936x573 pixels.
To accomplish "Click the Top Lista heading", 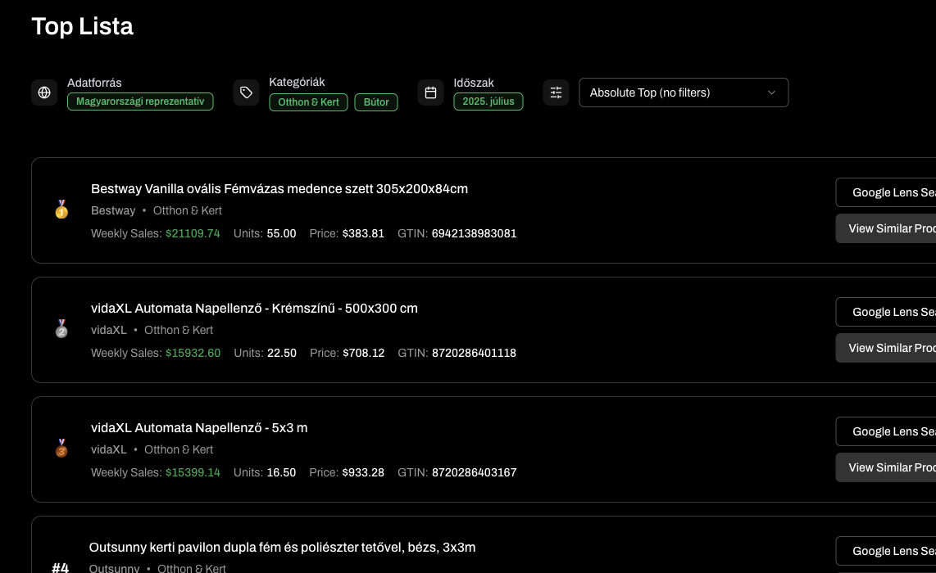I will pos(83,26).
